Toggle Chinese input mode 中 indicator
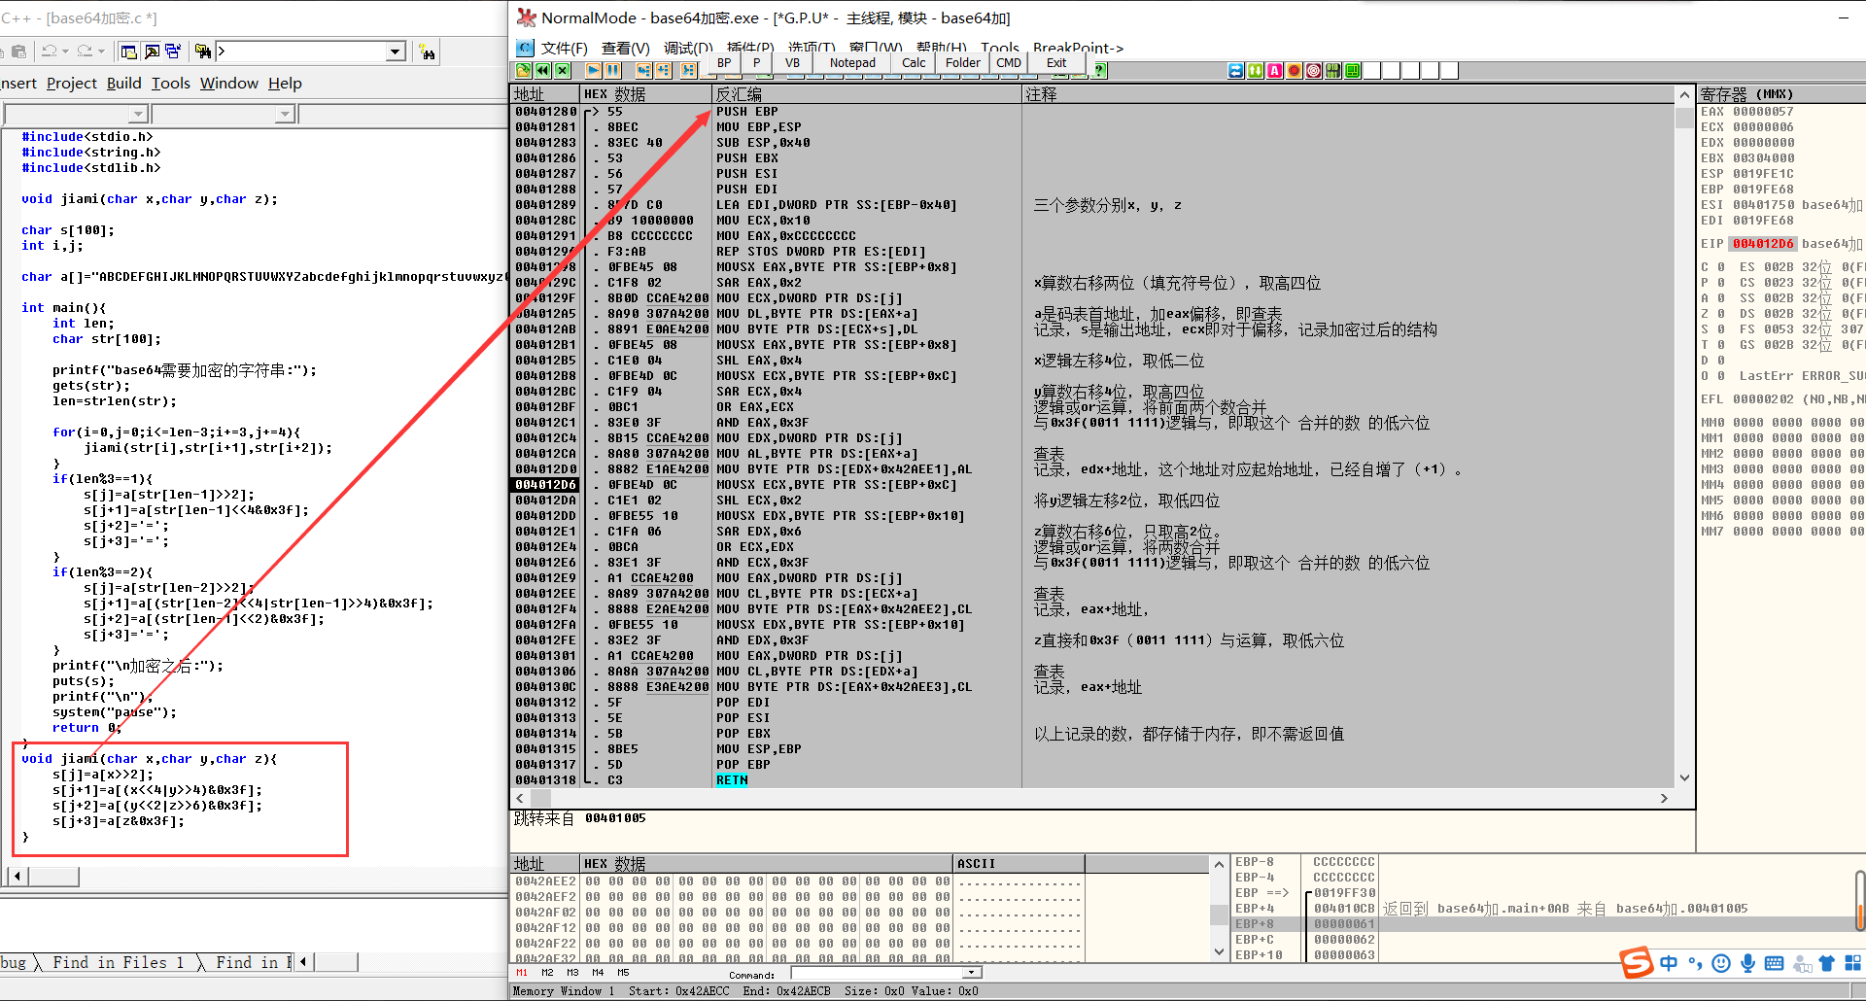This screenshot has height=1001, width=1866. click(1669, 963)
